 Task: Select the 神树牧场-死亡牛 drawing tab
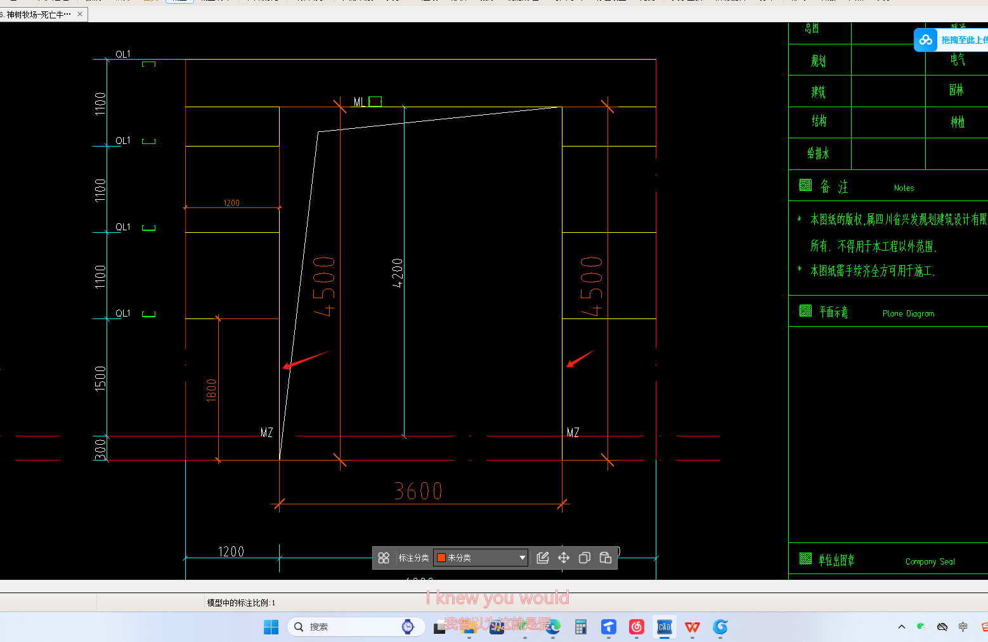(37, 14)
